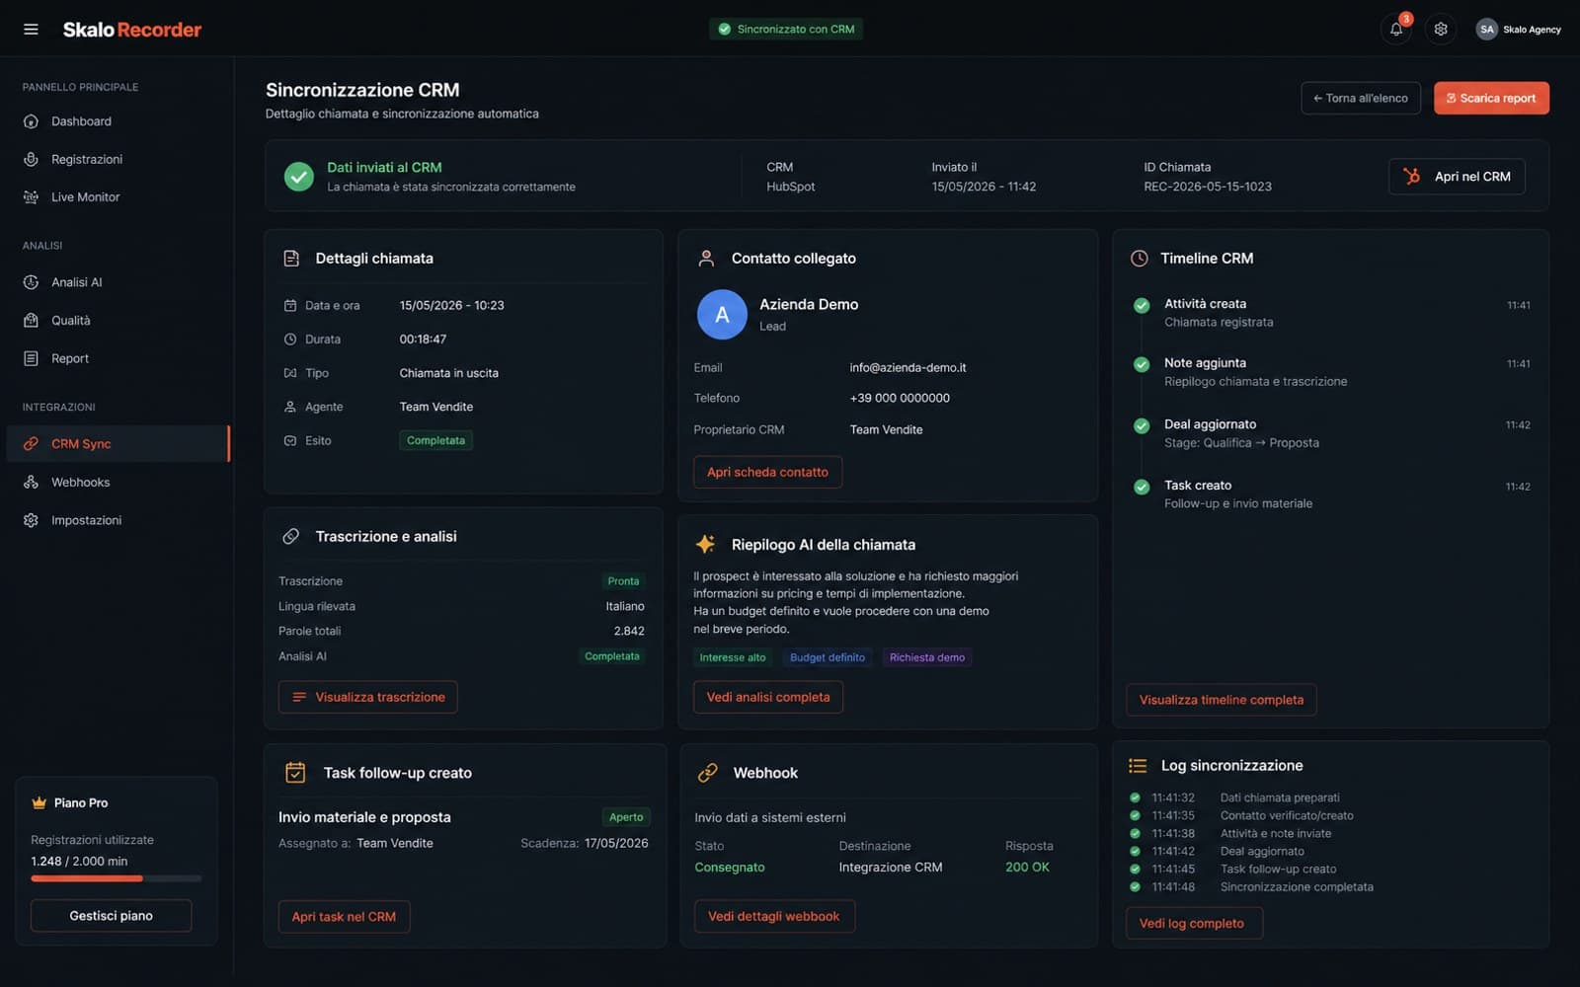Screen dimensions: 1580x987
Task: Open Live Monitor page
Action: [x=118, y=197]
